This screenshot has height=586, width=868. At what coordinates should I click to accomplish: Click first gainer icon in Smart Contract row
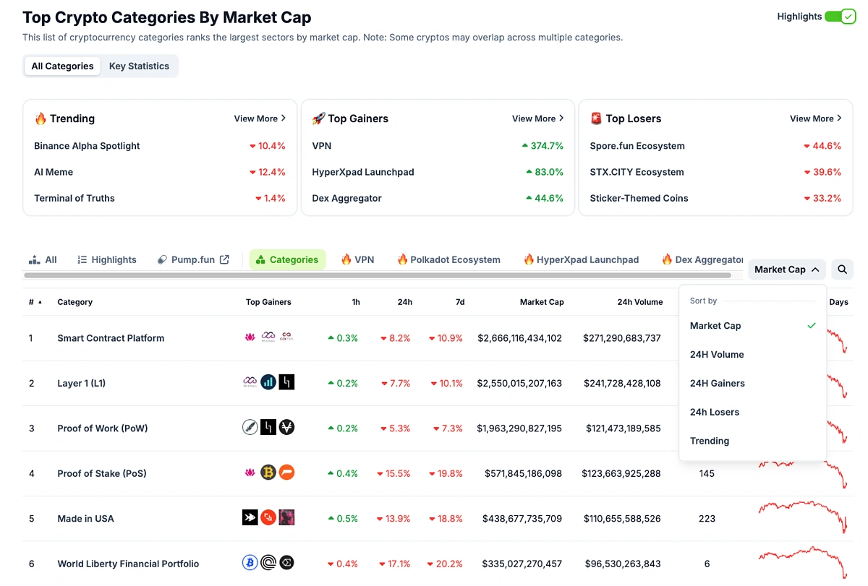(x=250, y=337)
